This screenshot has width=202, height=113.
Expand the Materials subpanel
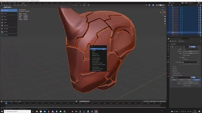(175, 69)
